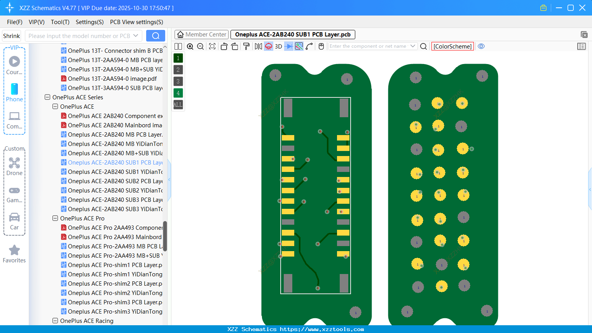592x333 pixels.
Task: Select layer 4 color swatch
Action: [178, 93]
